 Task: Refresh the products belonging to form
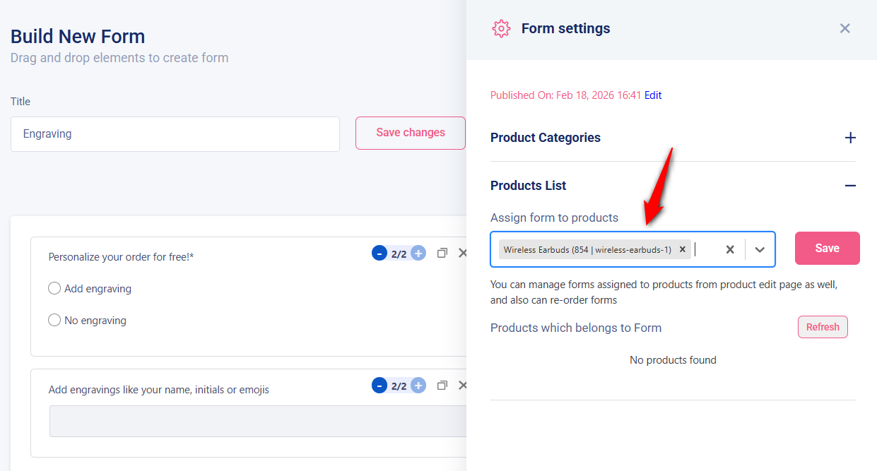823,326
